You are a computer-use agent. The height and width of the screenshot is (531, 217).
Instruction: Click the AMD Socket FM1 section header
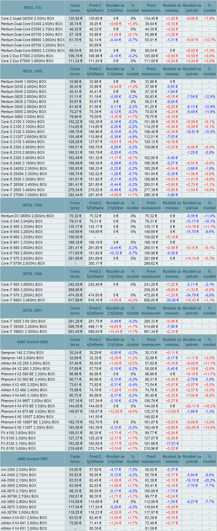(33, 459)
